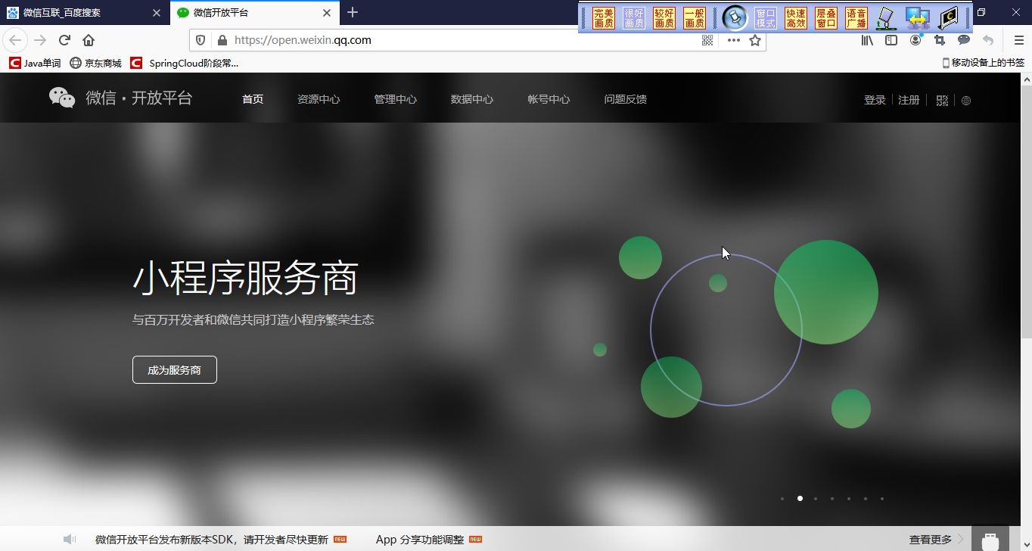This screenshot has height=551, width=1032.
Task: Close the 微信互联_百度搜索 tab
Action: [x=157, y=13]
